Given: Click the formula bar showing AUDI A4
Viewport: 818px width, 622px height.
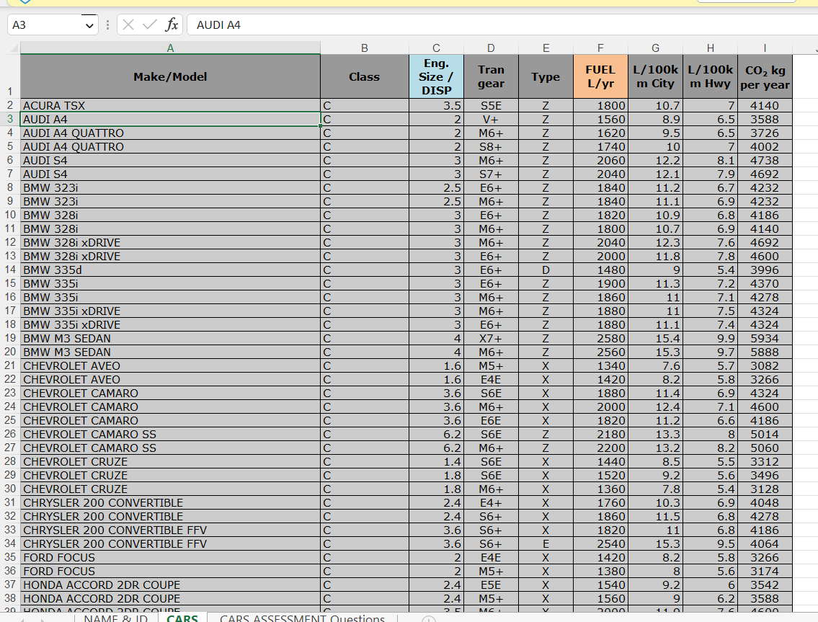Looking at the screenshot, I should coord(501,25).
